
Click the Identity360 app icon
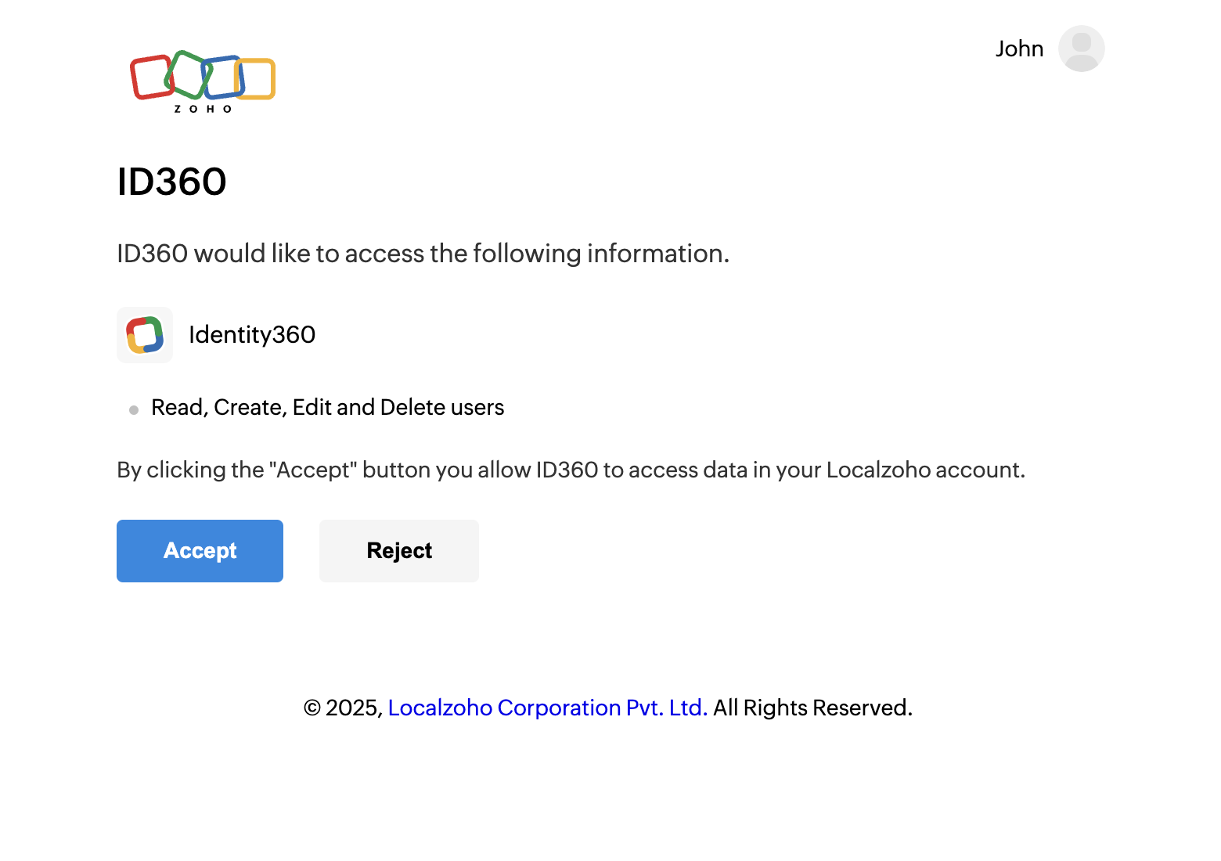[145, 335]
